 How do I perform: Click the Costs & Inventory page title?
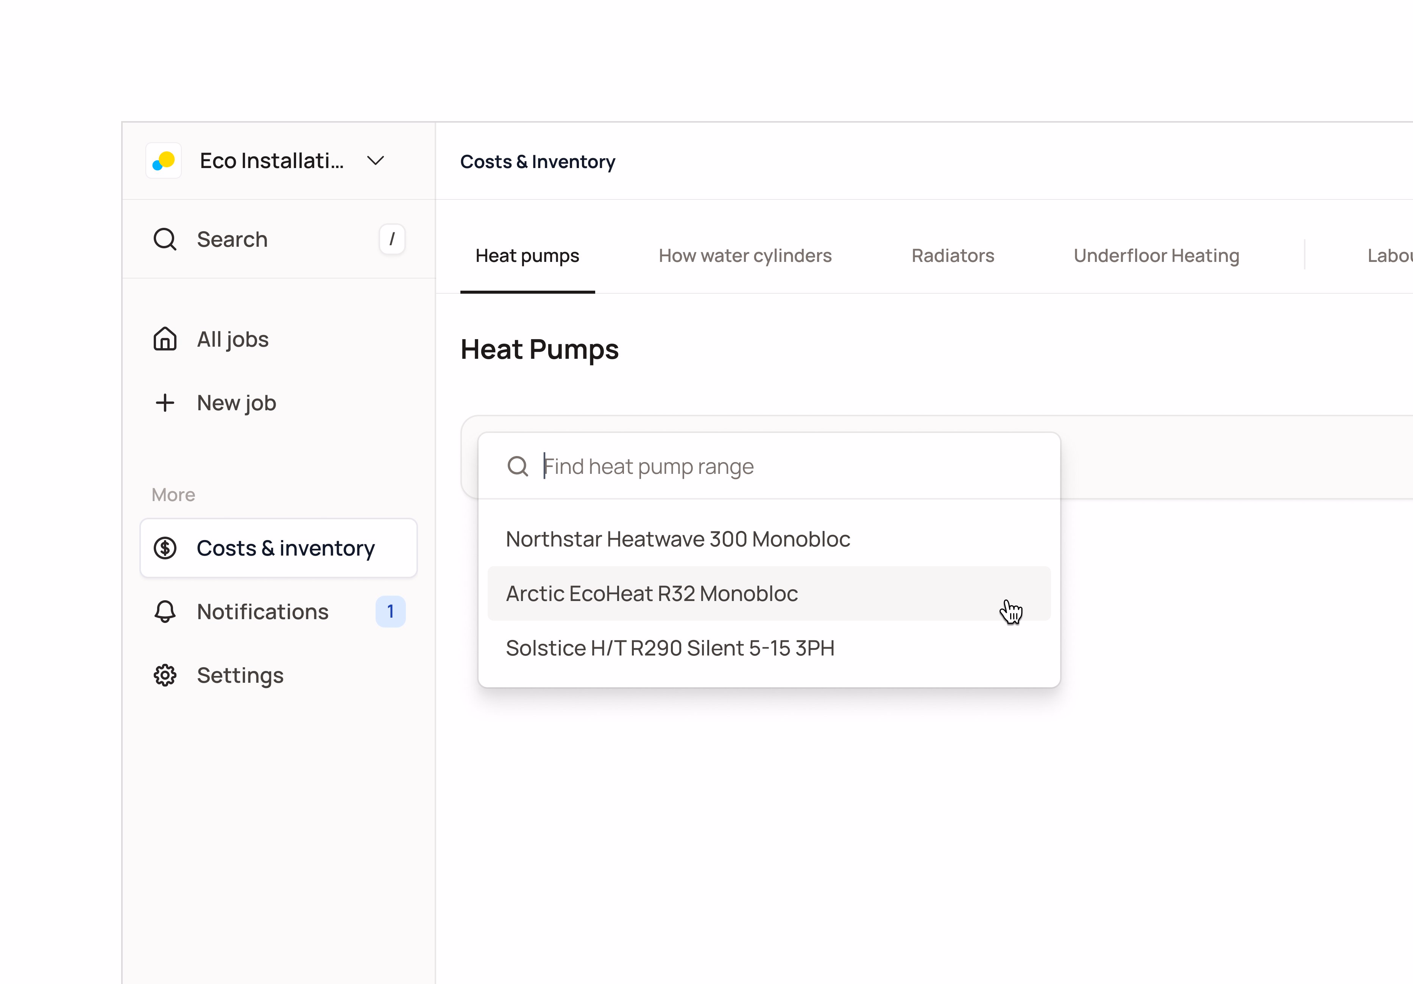click(x=538, y=162)
